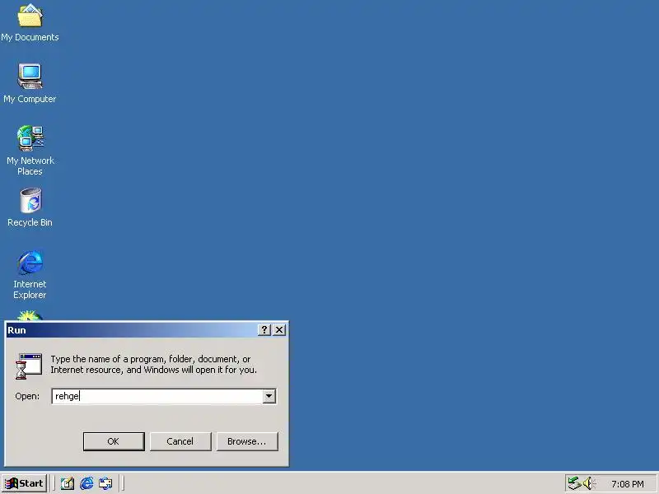Image resolution: width=659 pixels, height=494 pixels.
Task: Confirm with the OK button
Action: [x=114, y=441]
